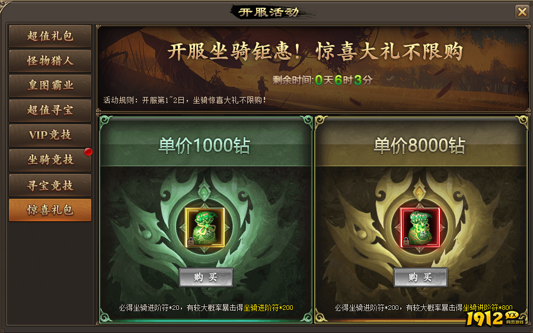Viewport: 533px width, 333px height.
Task: Buy the 1000 diamond package
Action: pyautogui.click(x=206, y=277)
